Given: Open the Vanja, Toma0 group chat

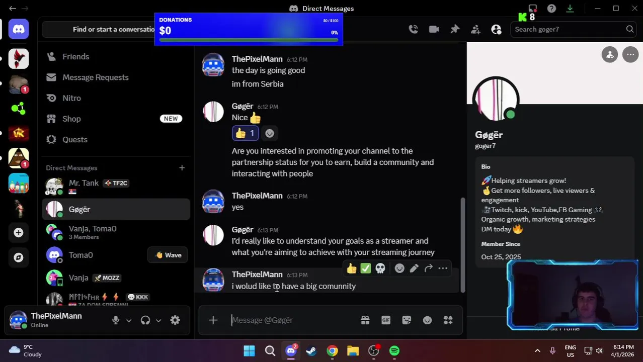Looking at the screenshot, I should (x=116, y=232).
